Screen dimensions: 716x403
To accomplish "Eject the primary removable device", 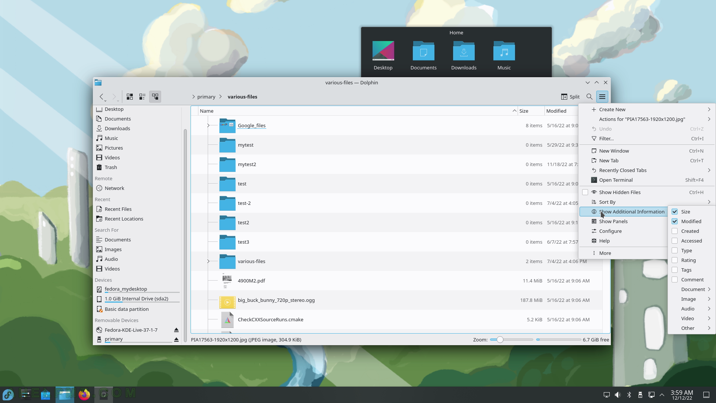I will (176, 339).
